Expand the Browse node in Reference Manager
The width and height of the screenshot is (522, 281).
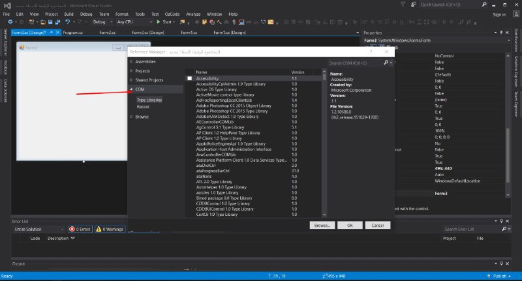tap(132, 117)
